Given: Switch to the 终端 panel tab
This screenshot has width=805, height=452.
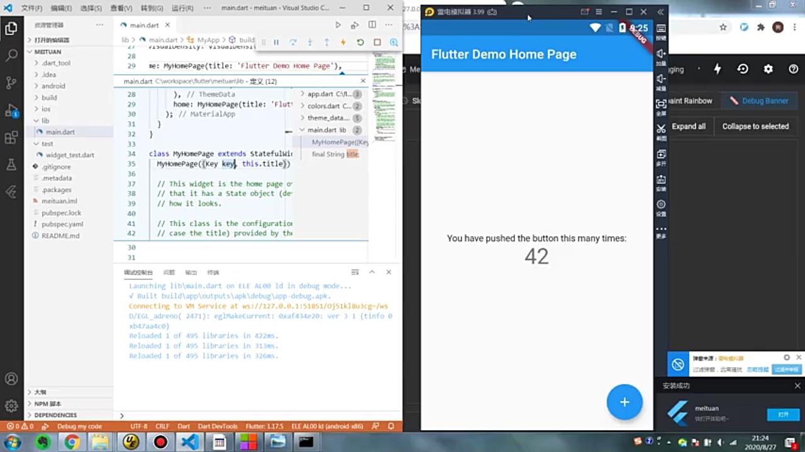Looking at the screenshot, I should [213, 272].
